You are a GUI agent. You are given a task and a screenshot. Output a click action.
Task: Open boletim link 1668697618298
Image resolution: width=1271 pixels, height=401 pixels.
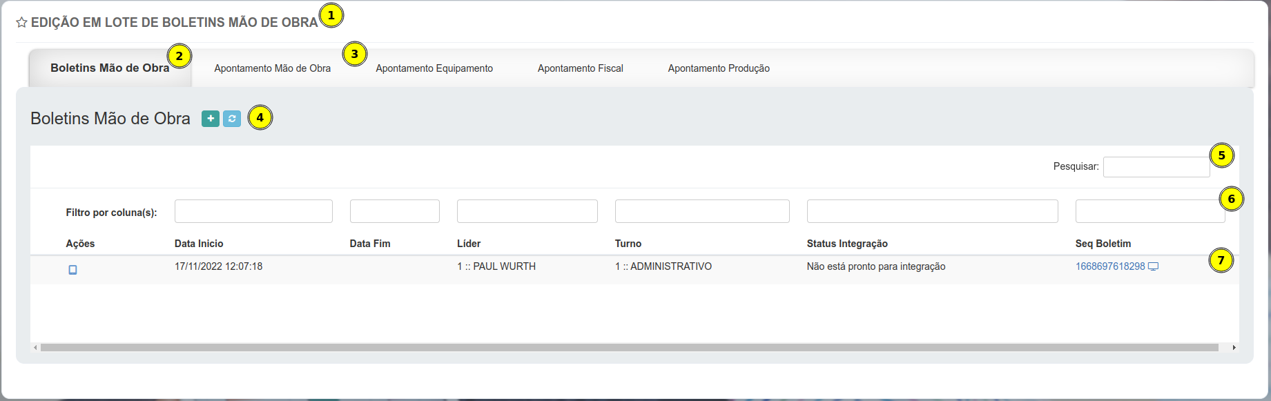(1109, 266)
